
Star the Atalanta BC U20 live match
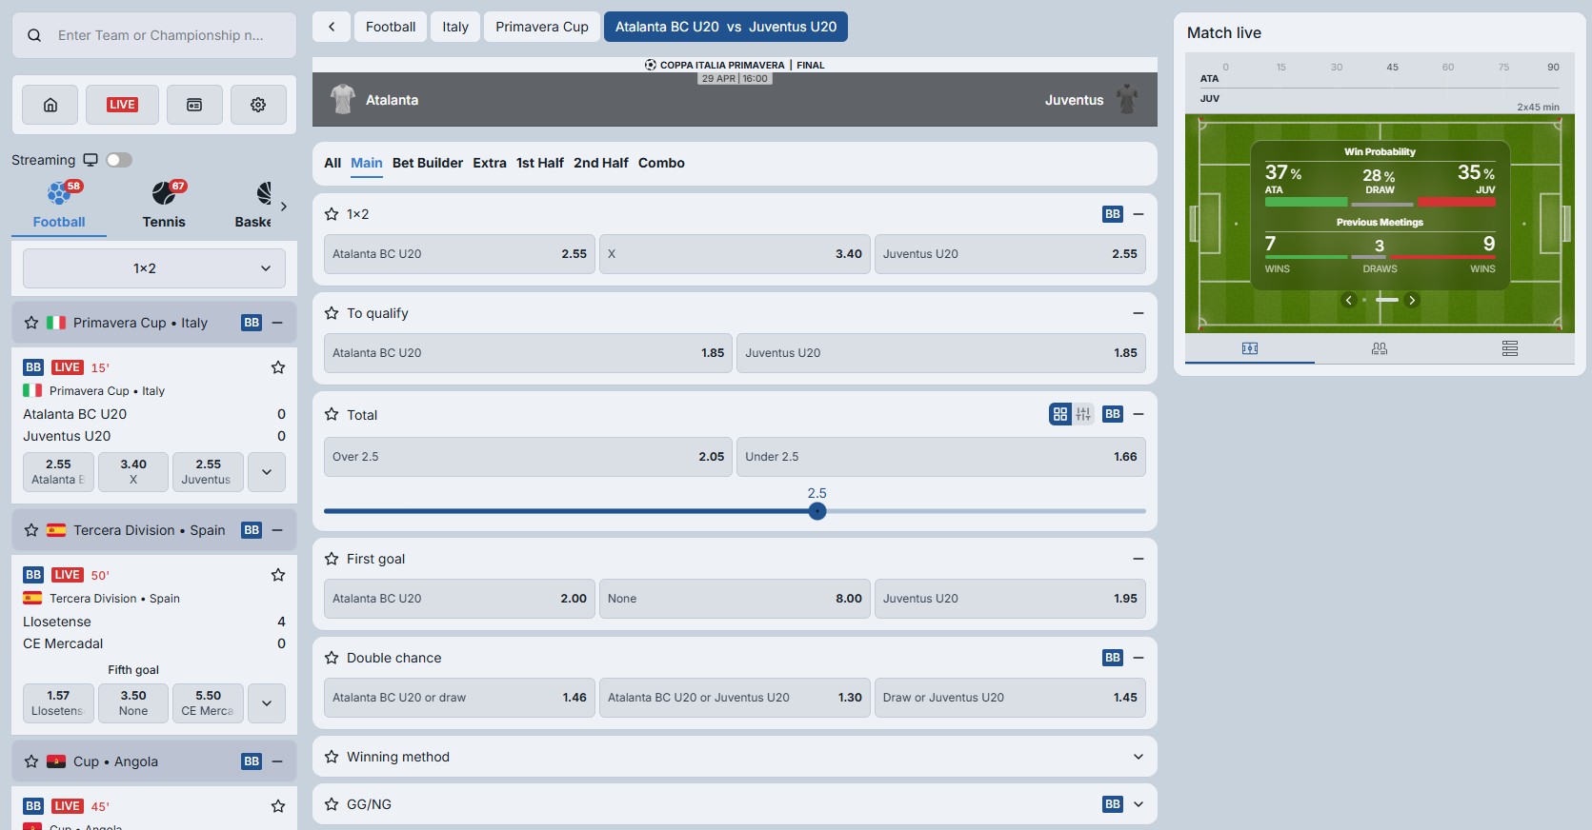click(x=278, y=367)
